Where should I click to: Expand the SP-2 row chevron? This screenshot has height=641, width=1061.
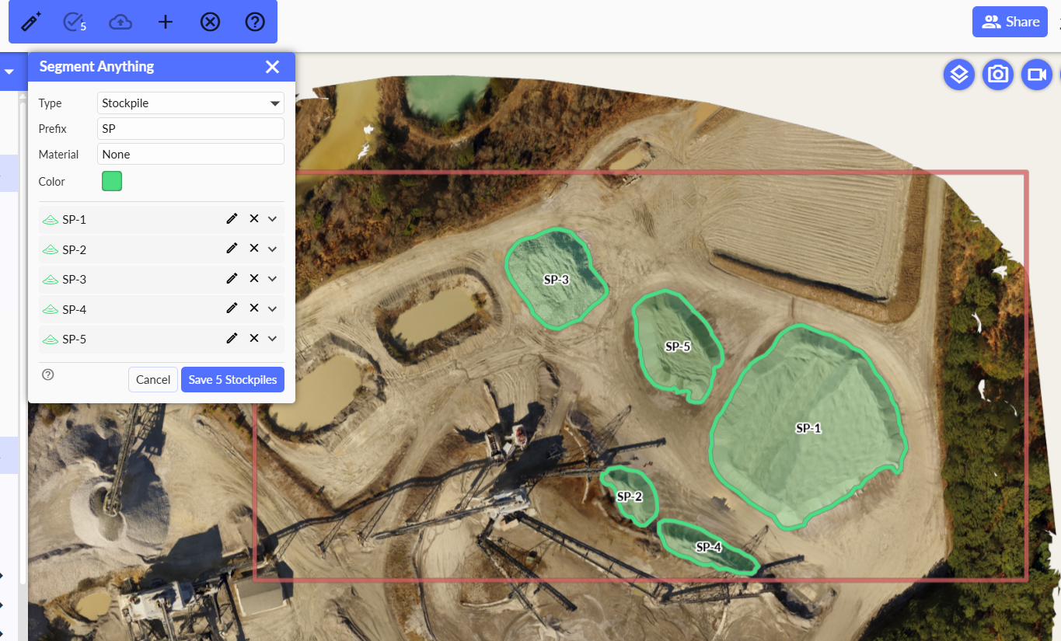(272, 249)
